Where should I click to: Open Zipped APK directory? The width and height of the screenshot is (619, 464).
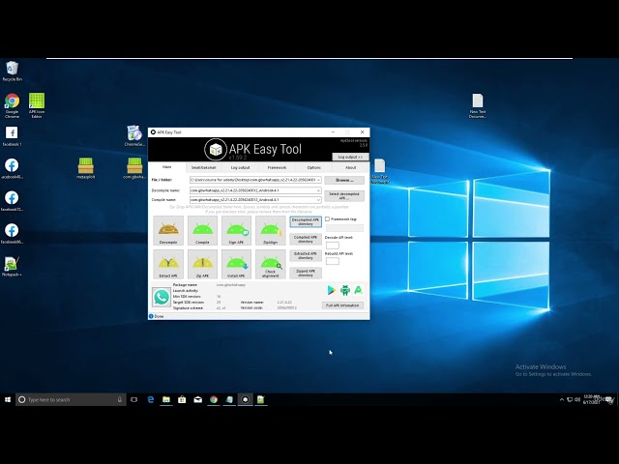click(306, 273)
